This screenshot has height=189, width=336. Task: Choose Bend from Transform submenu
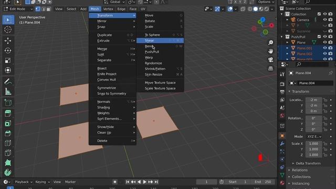(160, 46)
